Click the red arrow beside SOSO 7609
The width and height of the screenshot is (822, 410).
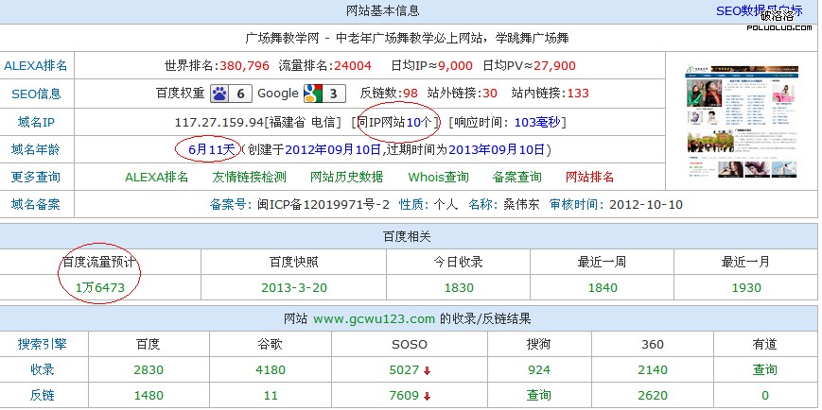tap(427, 397)
